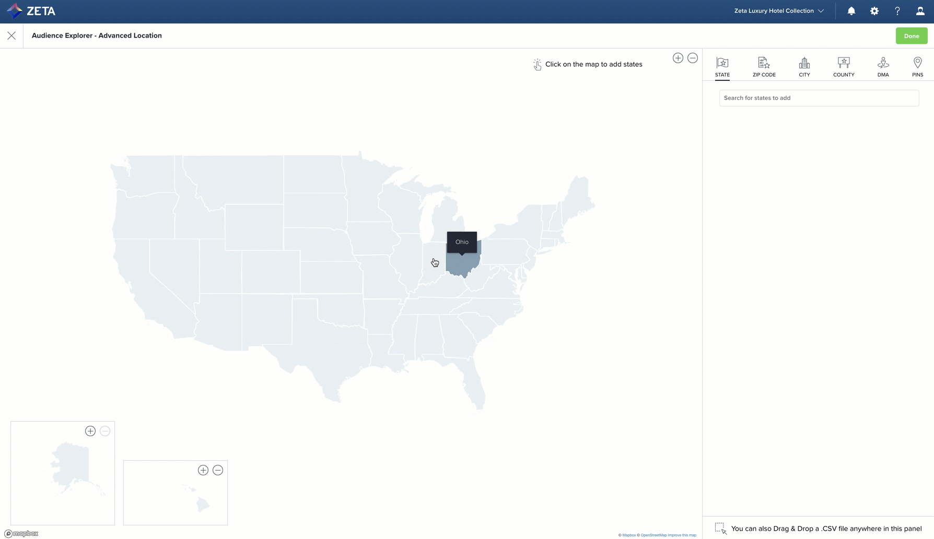The height and width of the screenshot is (539, 934).
Task: Select the highlighted Ohio state on map
Action: click(x=462, y=265)
